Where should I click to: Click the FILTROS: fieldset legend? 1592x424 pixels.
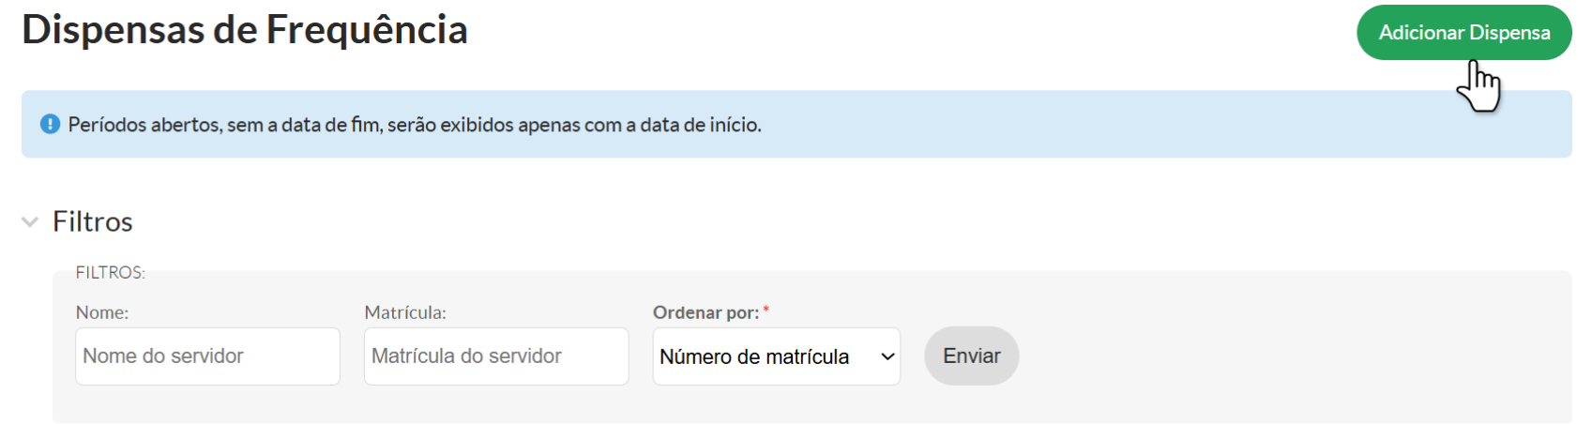click(x=111, y=273)
